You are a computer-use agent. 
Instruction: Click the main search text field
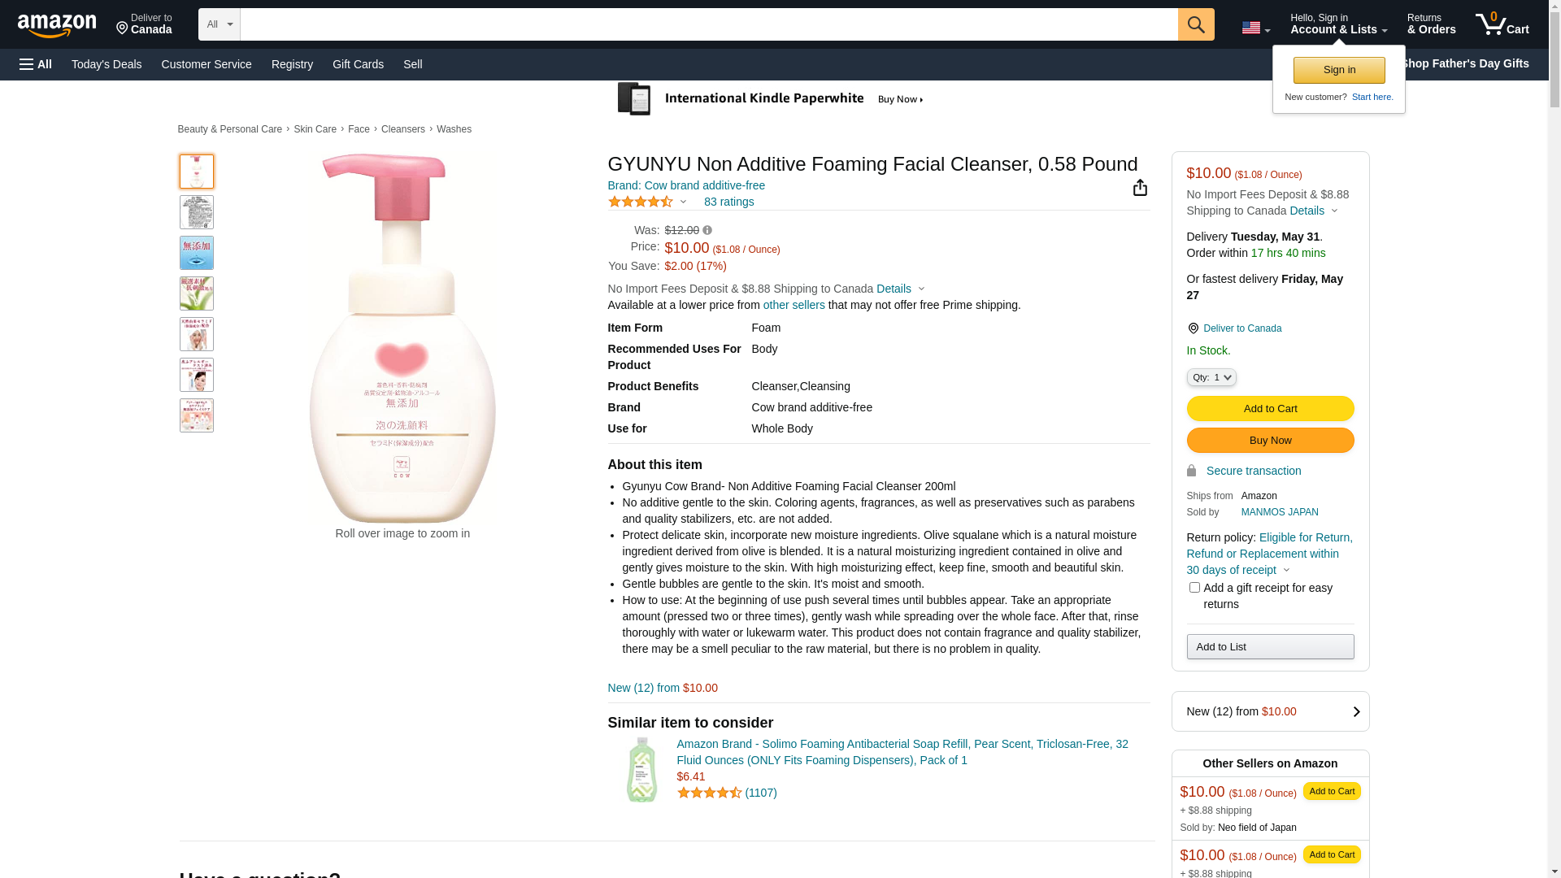pyautogui.click(x=707, y=24)
